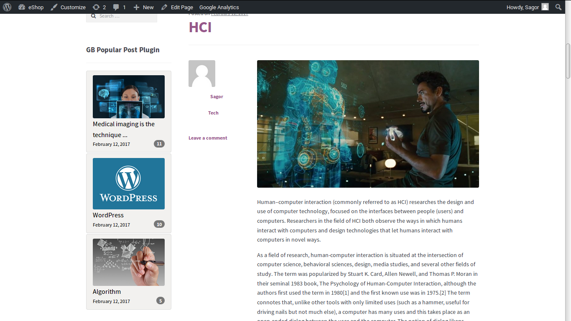Click the comments bubble icon
Image resolution: width=571 pixels, height=321 pixels.
[116, 7]
